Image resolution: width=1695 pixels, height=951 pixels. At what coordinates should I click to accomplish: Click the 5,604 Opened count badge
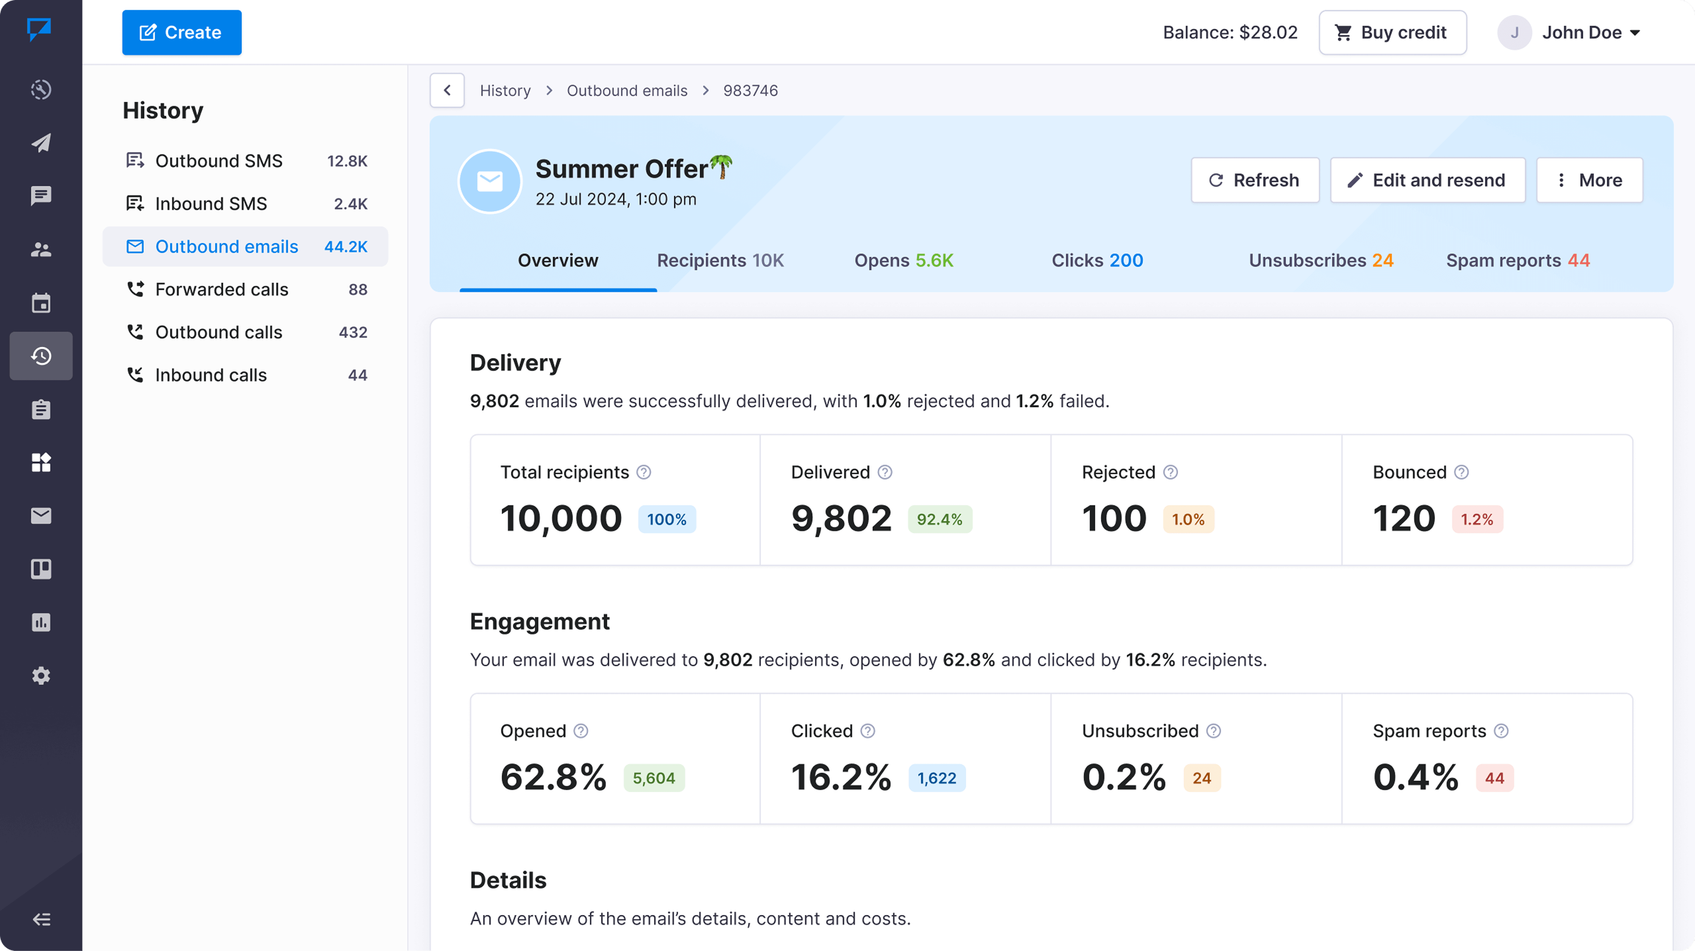pos(654,778)
